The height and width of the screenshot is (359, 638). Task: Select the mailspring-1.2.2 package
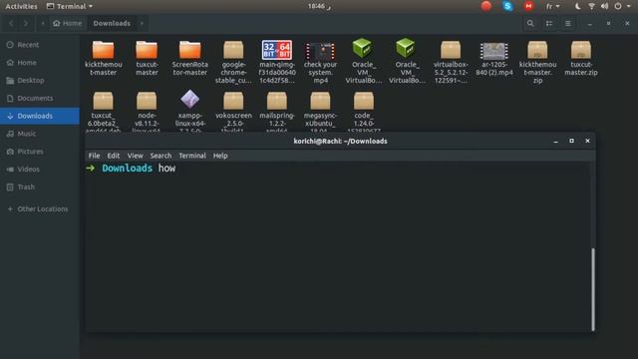click(x=277, y=111)
